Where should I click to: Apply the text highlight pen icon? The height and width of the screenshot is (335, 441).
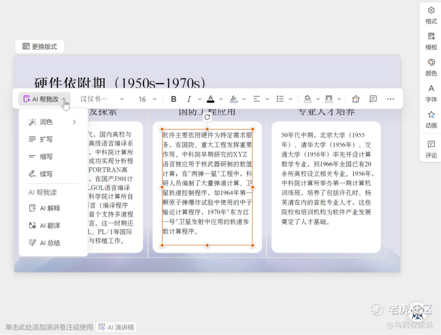[x=234, y=99]
